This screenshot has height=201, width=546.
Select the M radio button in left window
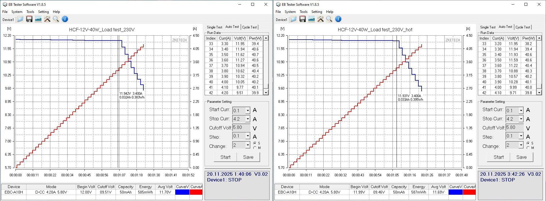(x=255, y=148)
